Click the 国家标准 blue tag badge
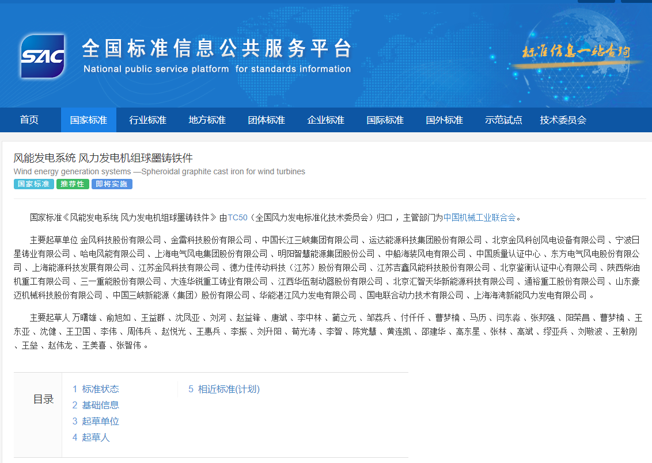The width and height of the screenshot is (652, 463). tap(33, 184)
